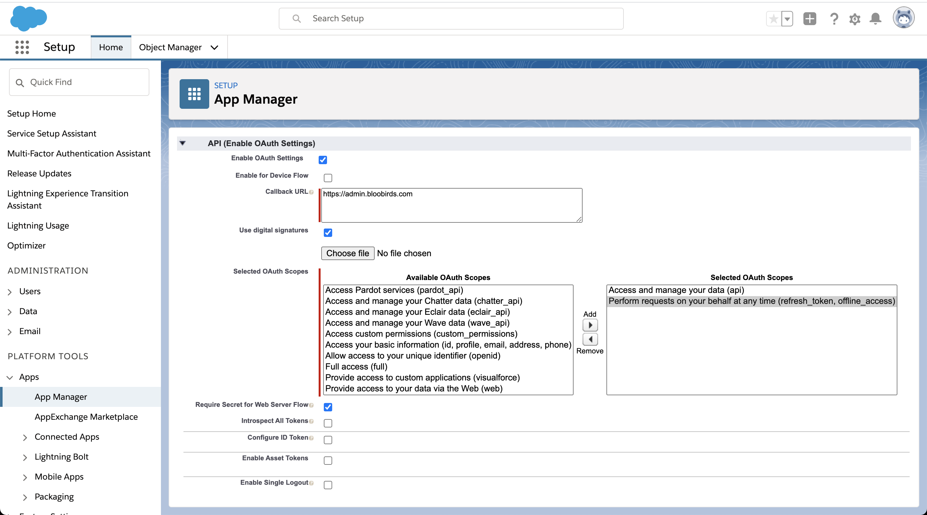Open Lightning Experience Transition Assistant

pyautogui.click(x=68, y=199)
